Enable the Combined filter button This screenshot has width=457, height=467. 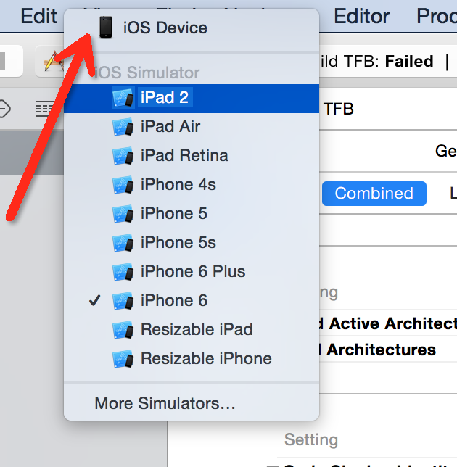pos(374,194)
